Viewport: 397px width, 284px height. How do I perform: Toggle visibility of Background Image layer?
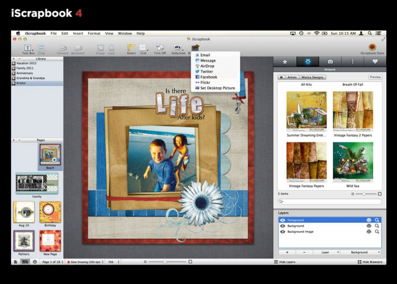pyautogui.click(x=283, y=232)
